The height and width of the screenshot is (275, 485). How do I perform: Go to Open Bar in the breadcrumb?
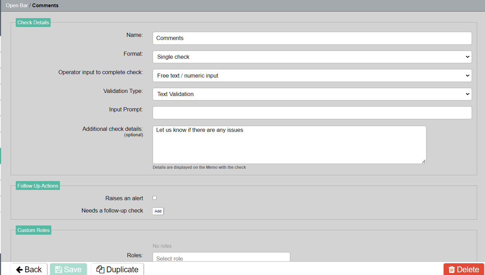(17, 5)
